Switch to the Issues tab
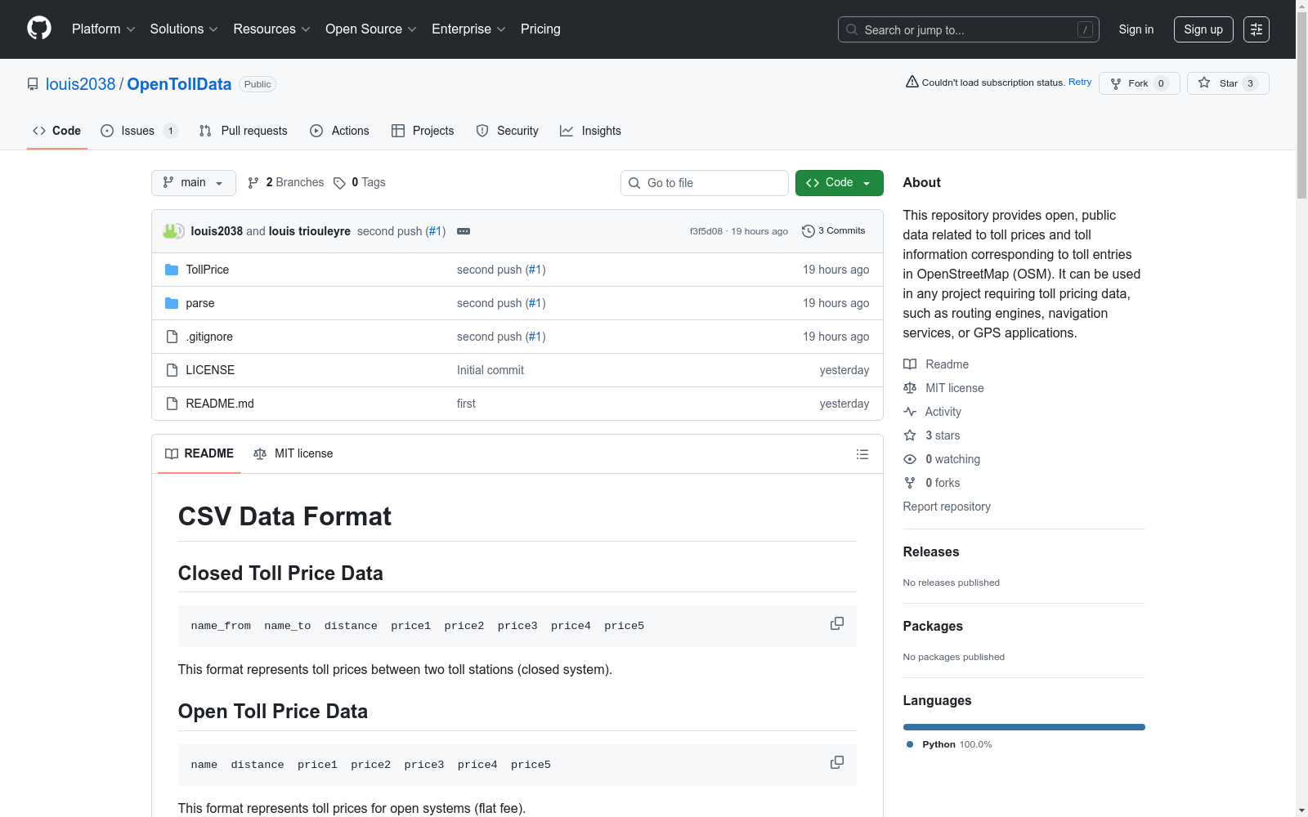Image resolution: width=1308 pixels, height=817 pixels. (x=139, y=131)
